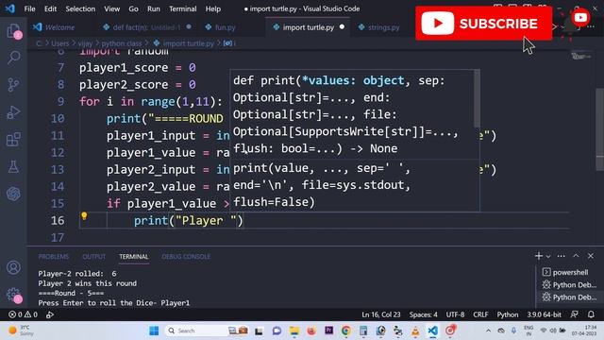
Task: Open File Explorer from the taskbar
Action: click(294, 331)
